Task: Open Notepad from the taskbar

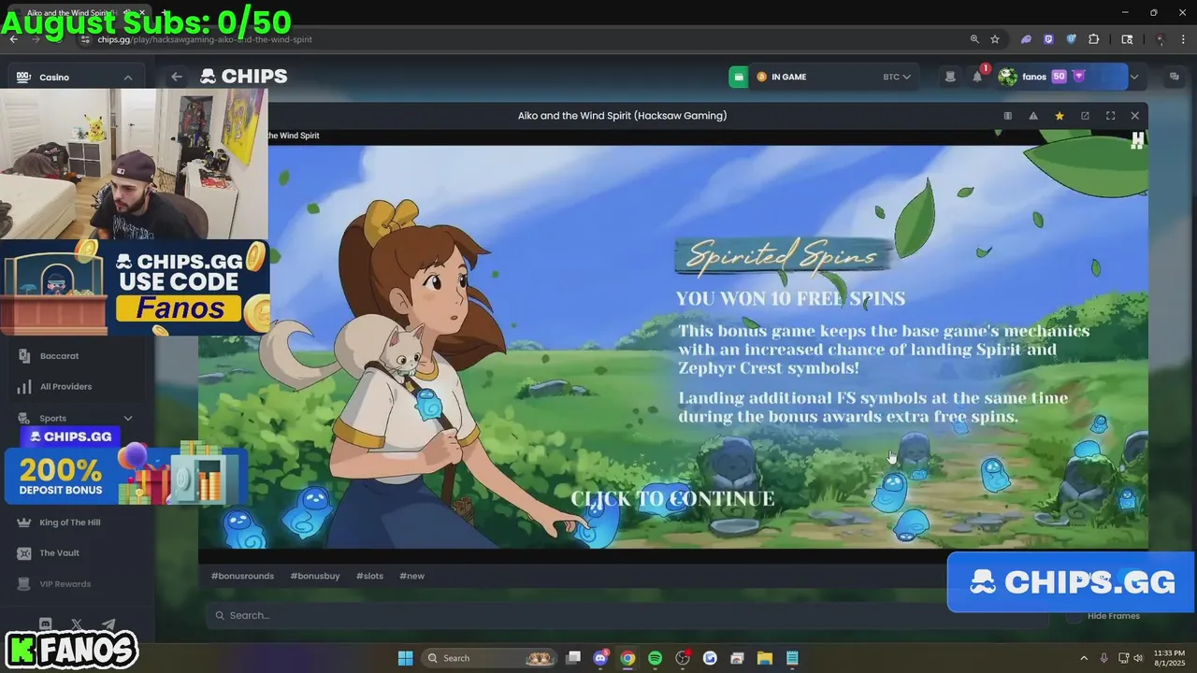Action: tap(792, 658)
